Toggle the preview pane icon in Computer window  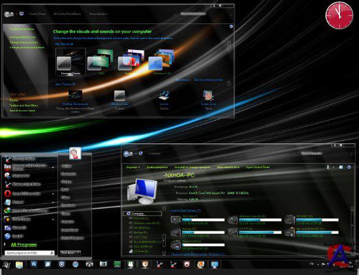click(x=341, y=167)
